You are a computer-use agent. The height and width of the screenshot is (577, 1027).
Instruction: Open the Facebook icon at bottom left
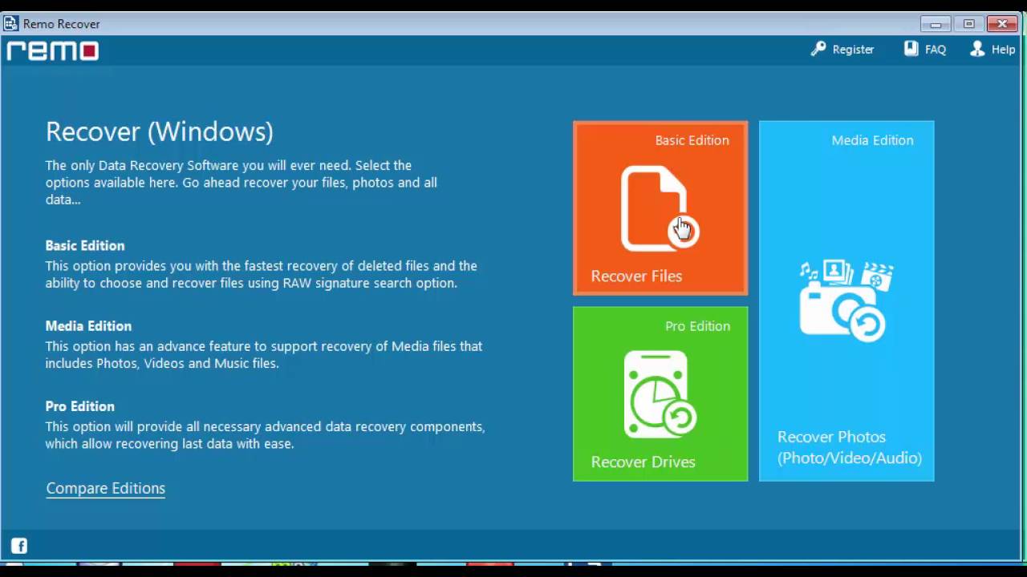coord(19,546)
